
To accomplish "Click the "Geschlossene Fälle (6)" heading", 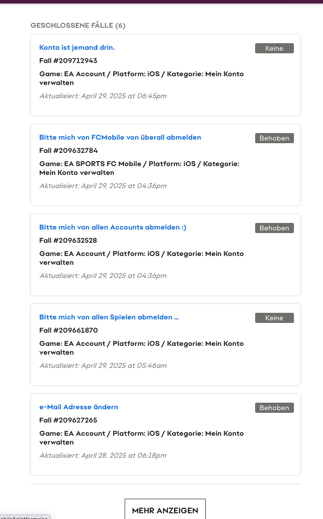I will point(78,26).
